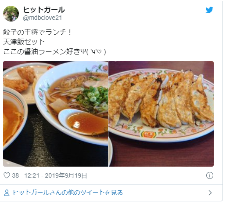This screenshot has height=204, width=226.
Task: Click the right chevron arrow at bottom
Action: click(x=210, y=193)
